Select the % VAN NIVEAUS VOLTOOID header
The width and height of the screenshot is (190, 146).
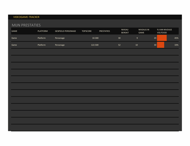pos(164,31)
